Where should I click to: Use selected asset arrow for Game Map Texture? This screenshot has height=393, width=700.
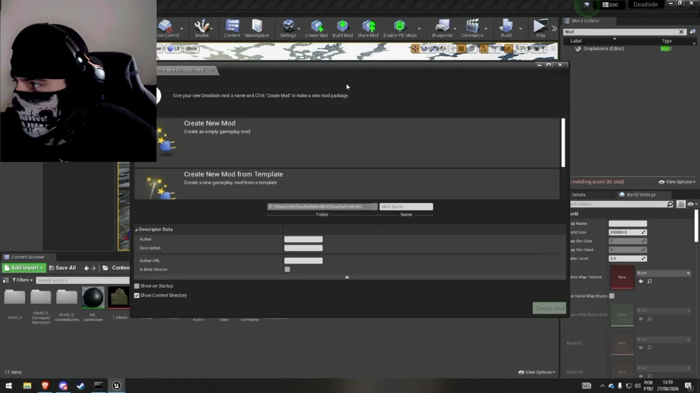coord(641,282)
